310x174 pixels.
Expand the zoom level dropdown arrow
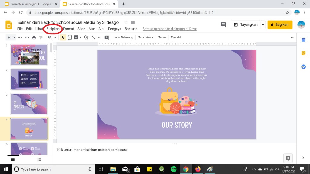click(55, 37)
